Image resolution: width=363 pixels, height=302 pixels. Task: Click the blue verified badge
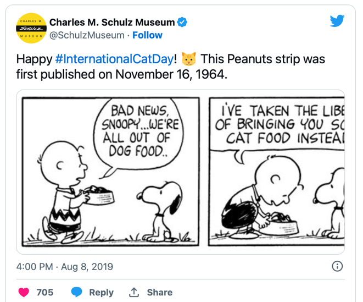(x=182, y=23)
